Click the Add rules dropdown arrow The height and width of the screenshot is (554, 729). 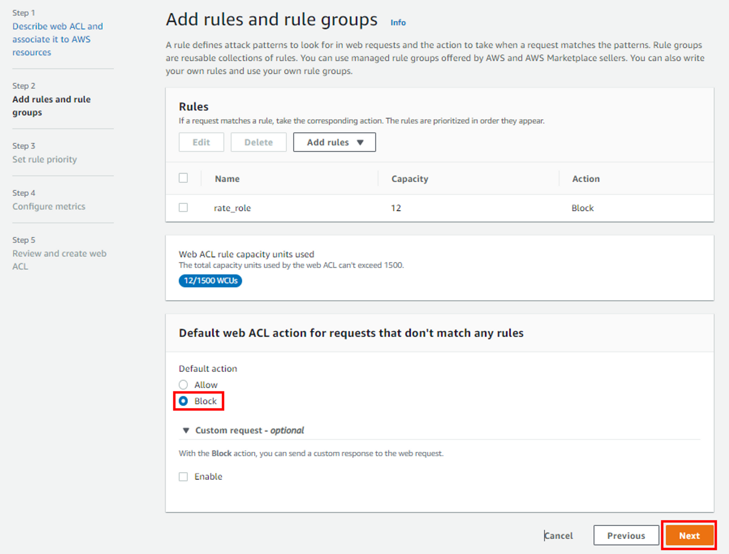[360, 142]
